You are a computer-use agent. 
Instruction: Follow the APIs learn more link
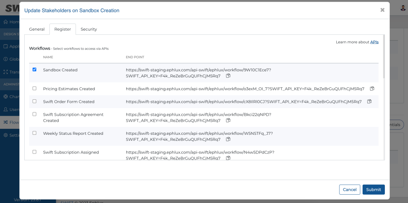coord(375,42)
